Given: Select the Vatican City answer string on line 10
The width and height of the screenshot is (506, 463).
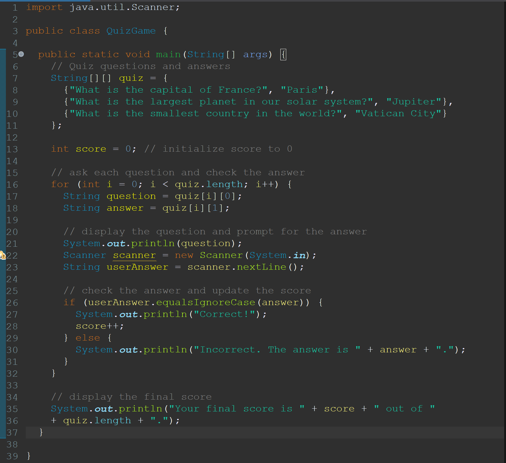Looking at the screenshot, I should pyautogui.click(x=400, y=113).
